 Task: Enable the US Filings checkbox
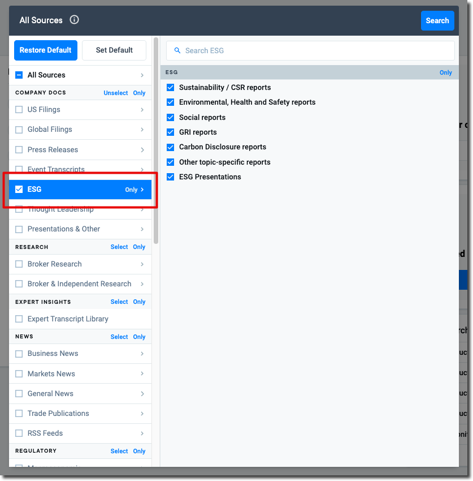click(x=19, y=110)
